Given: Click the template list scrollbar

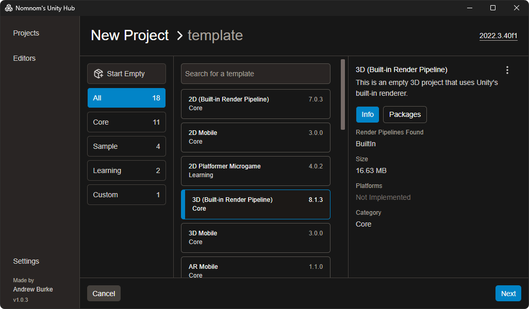Looking at the screenshot, I should (343, 95).
